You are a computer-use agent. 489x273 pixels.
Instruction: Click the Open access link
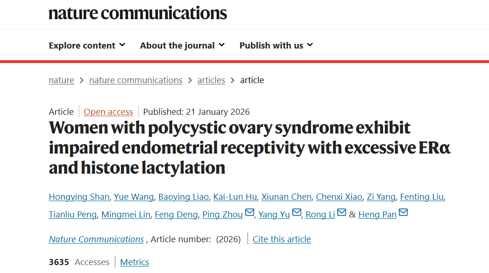coord(108,112)
